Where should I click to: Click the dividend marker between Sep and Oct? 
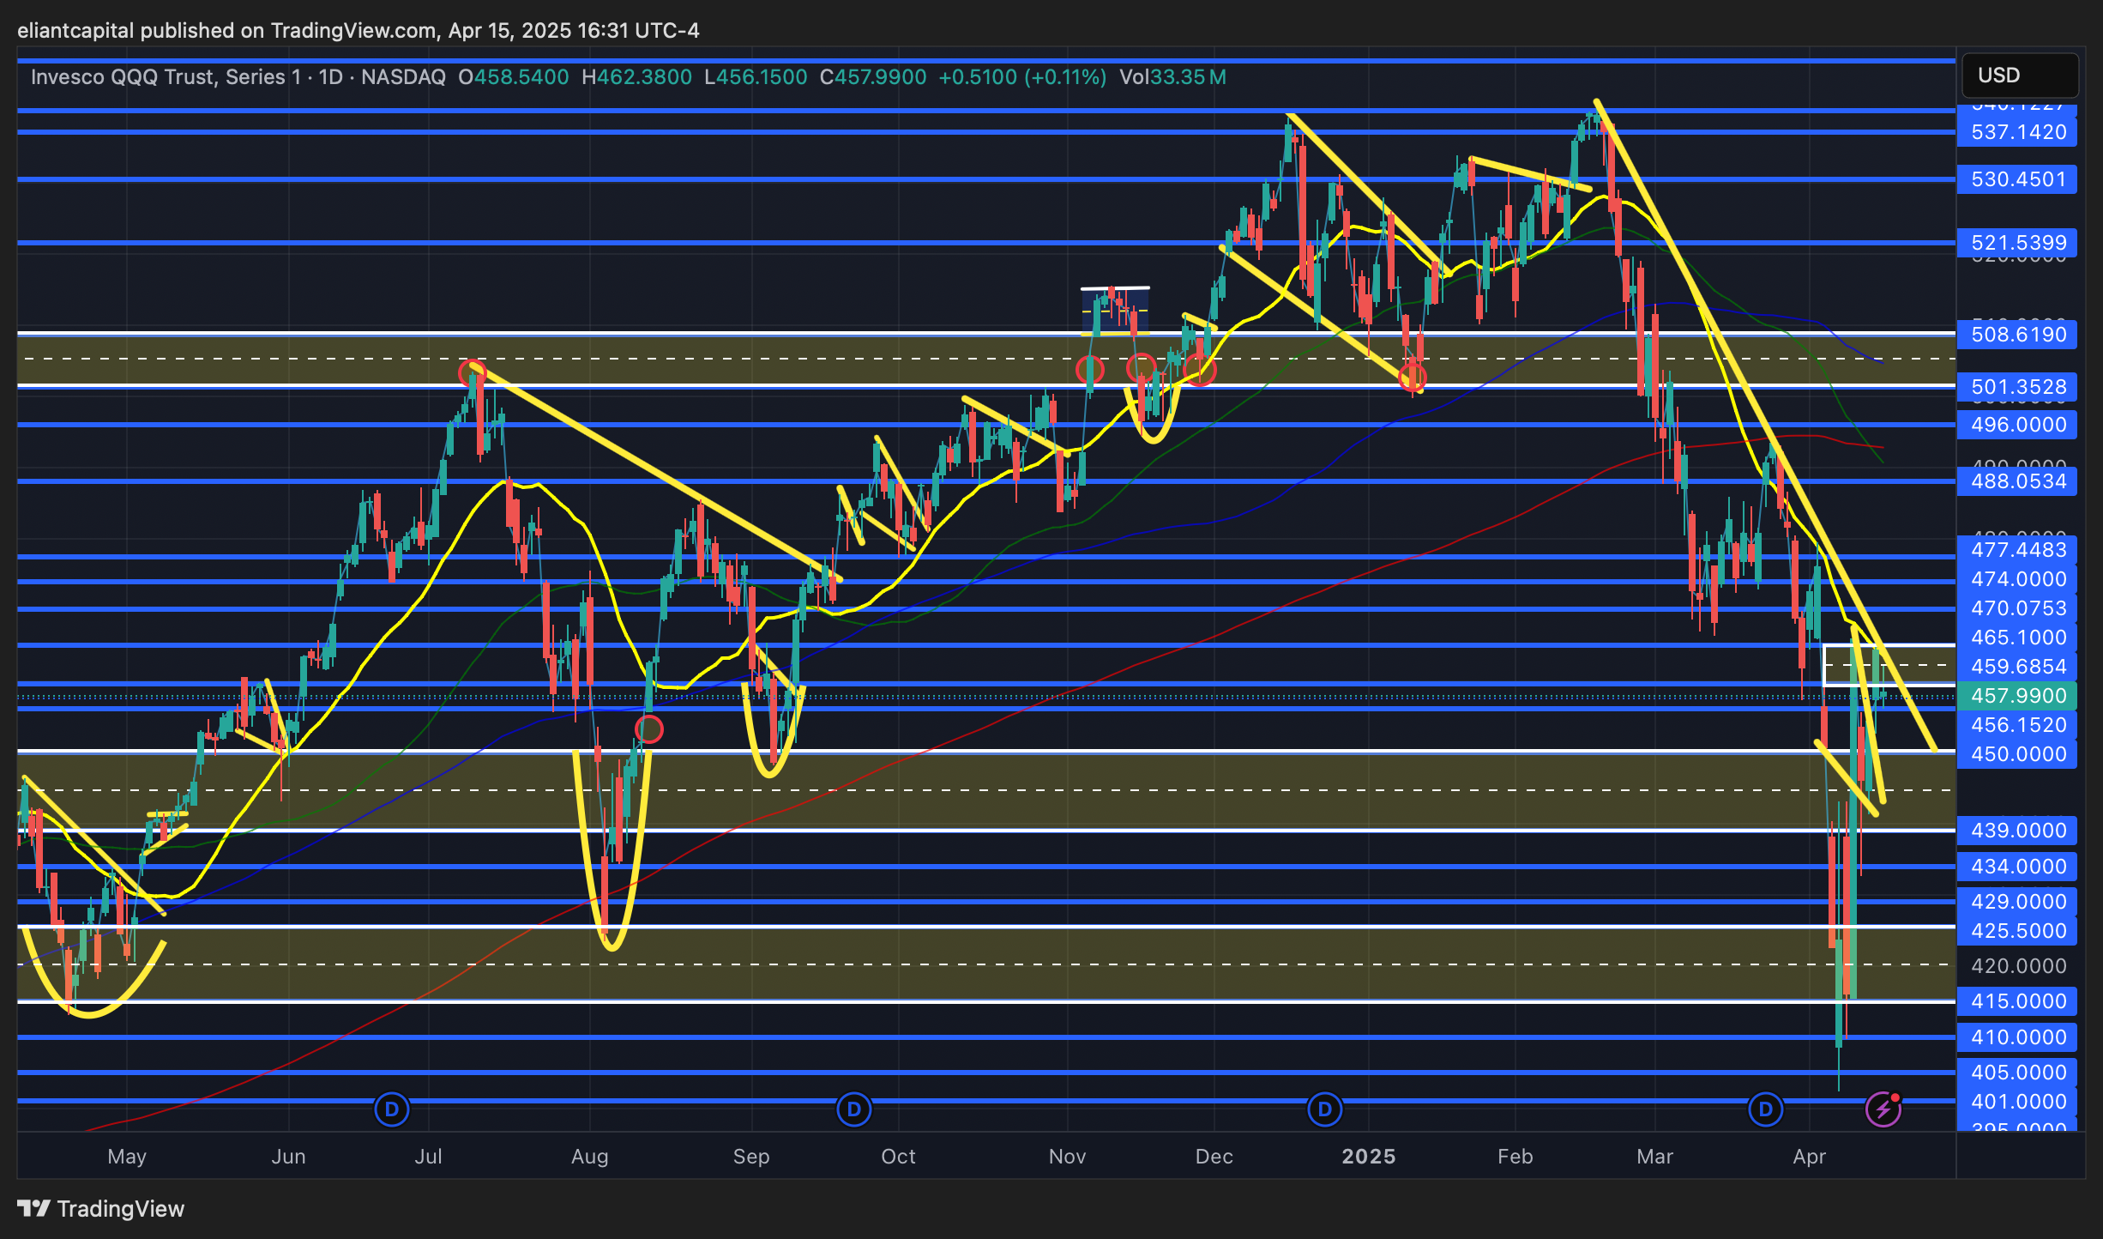tap(853, 1109)
